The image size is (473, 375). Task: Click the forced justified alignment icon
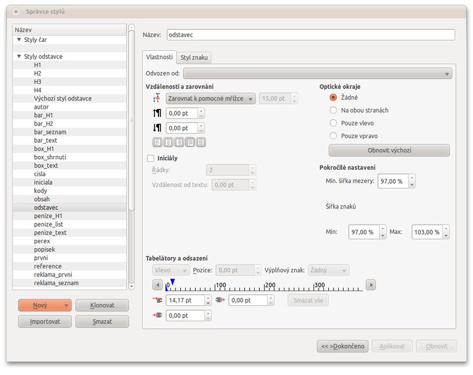coord(201,142)
